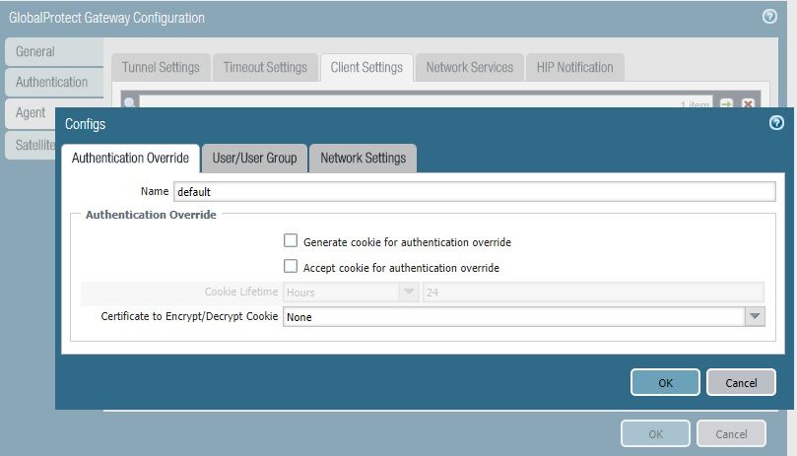Open the Client Settings tab
This screenshot has width=797, height=456.
pyautogui.click(x=366, y=67)
